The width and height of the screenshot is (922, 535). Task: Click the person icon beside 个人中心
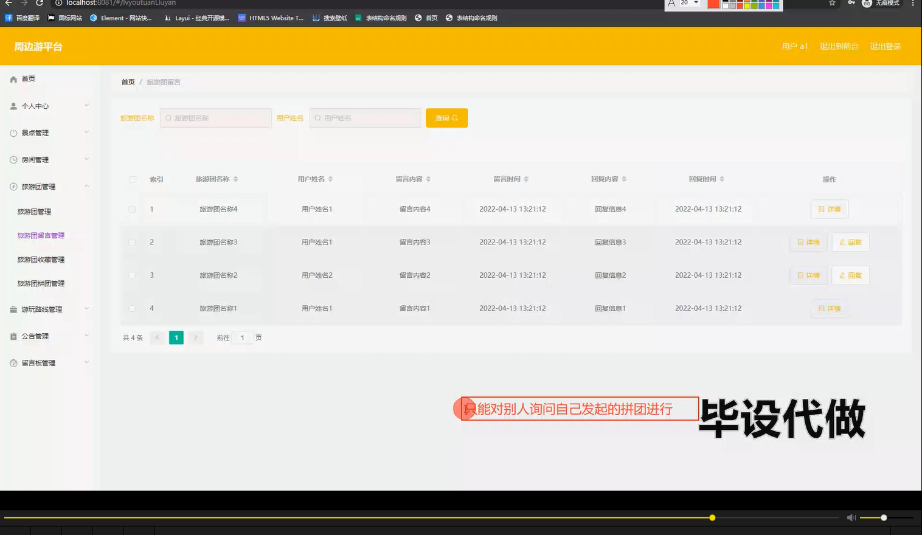pos(13,106)
